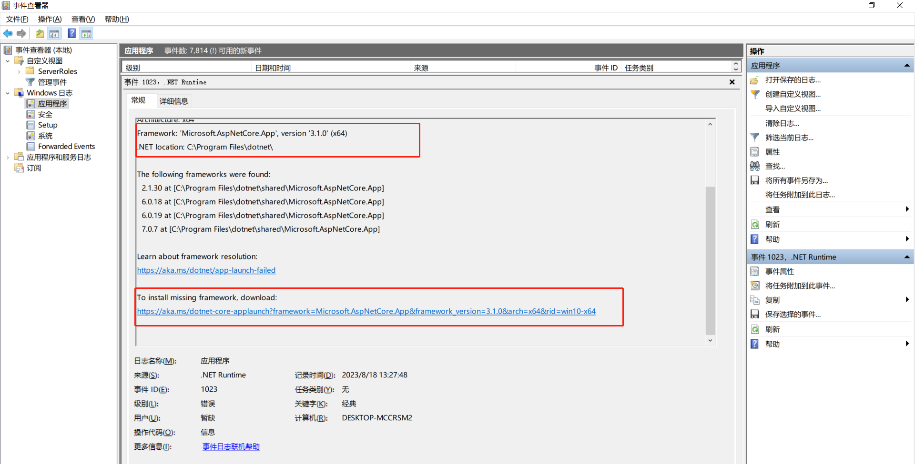Open the 事件日志联机帮助 link
915x464 pixels.
click(x=231, y=447)
